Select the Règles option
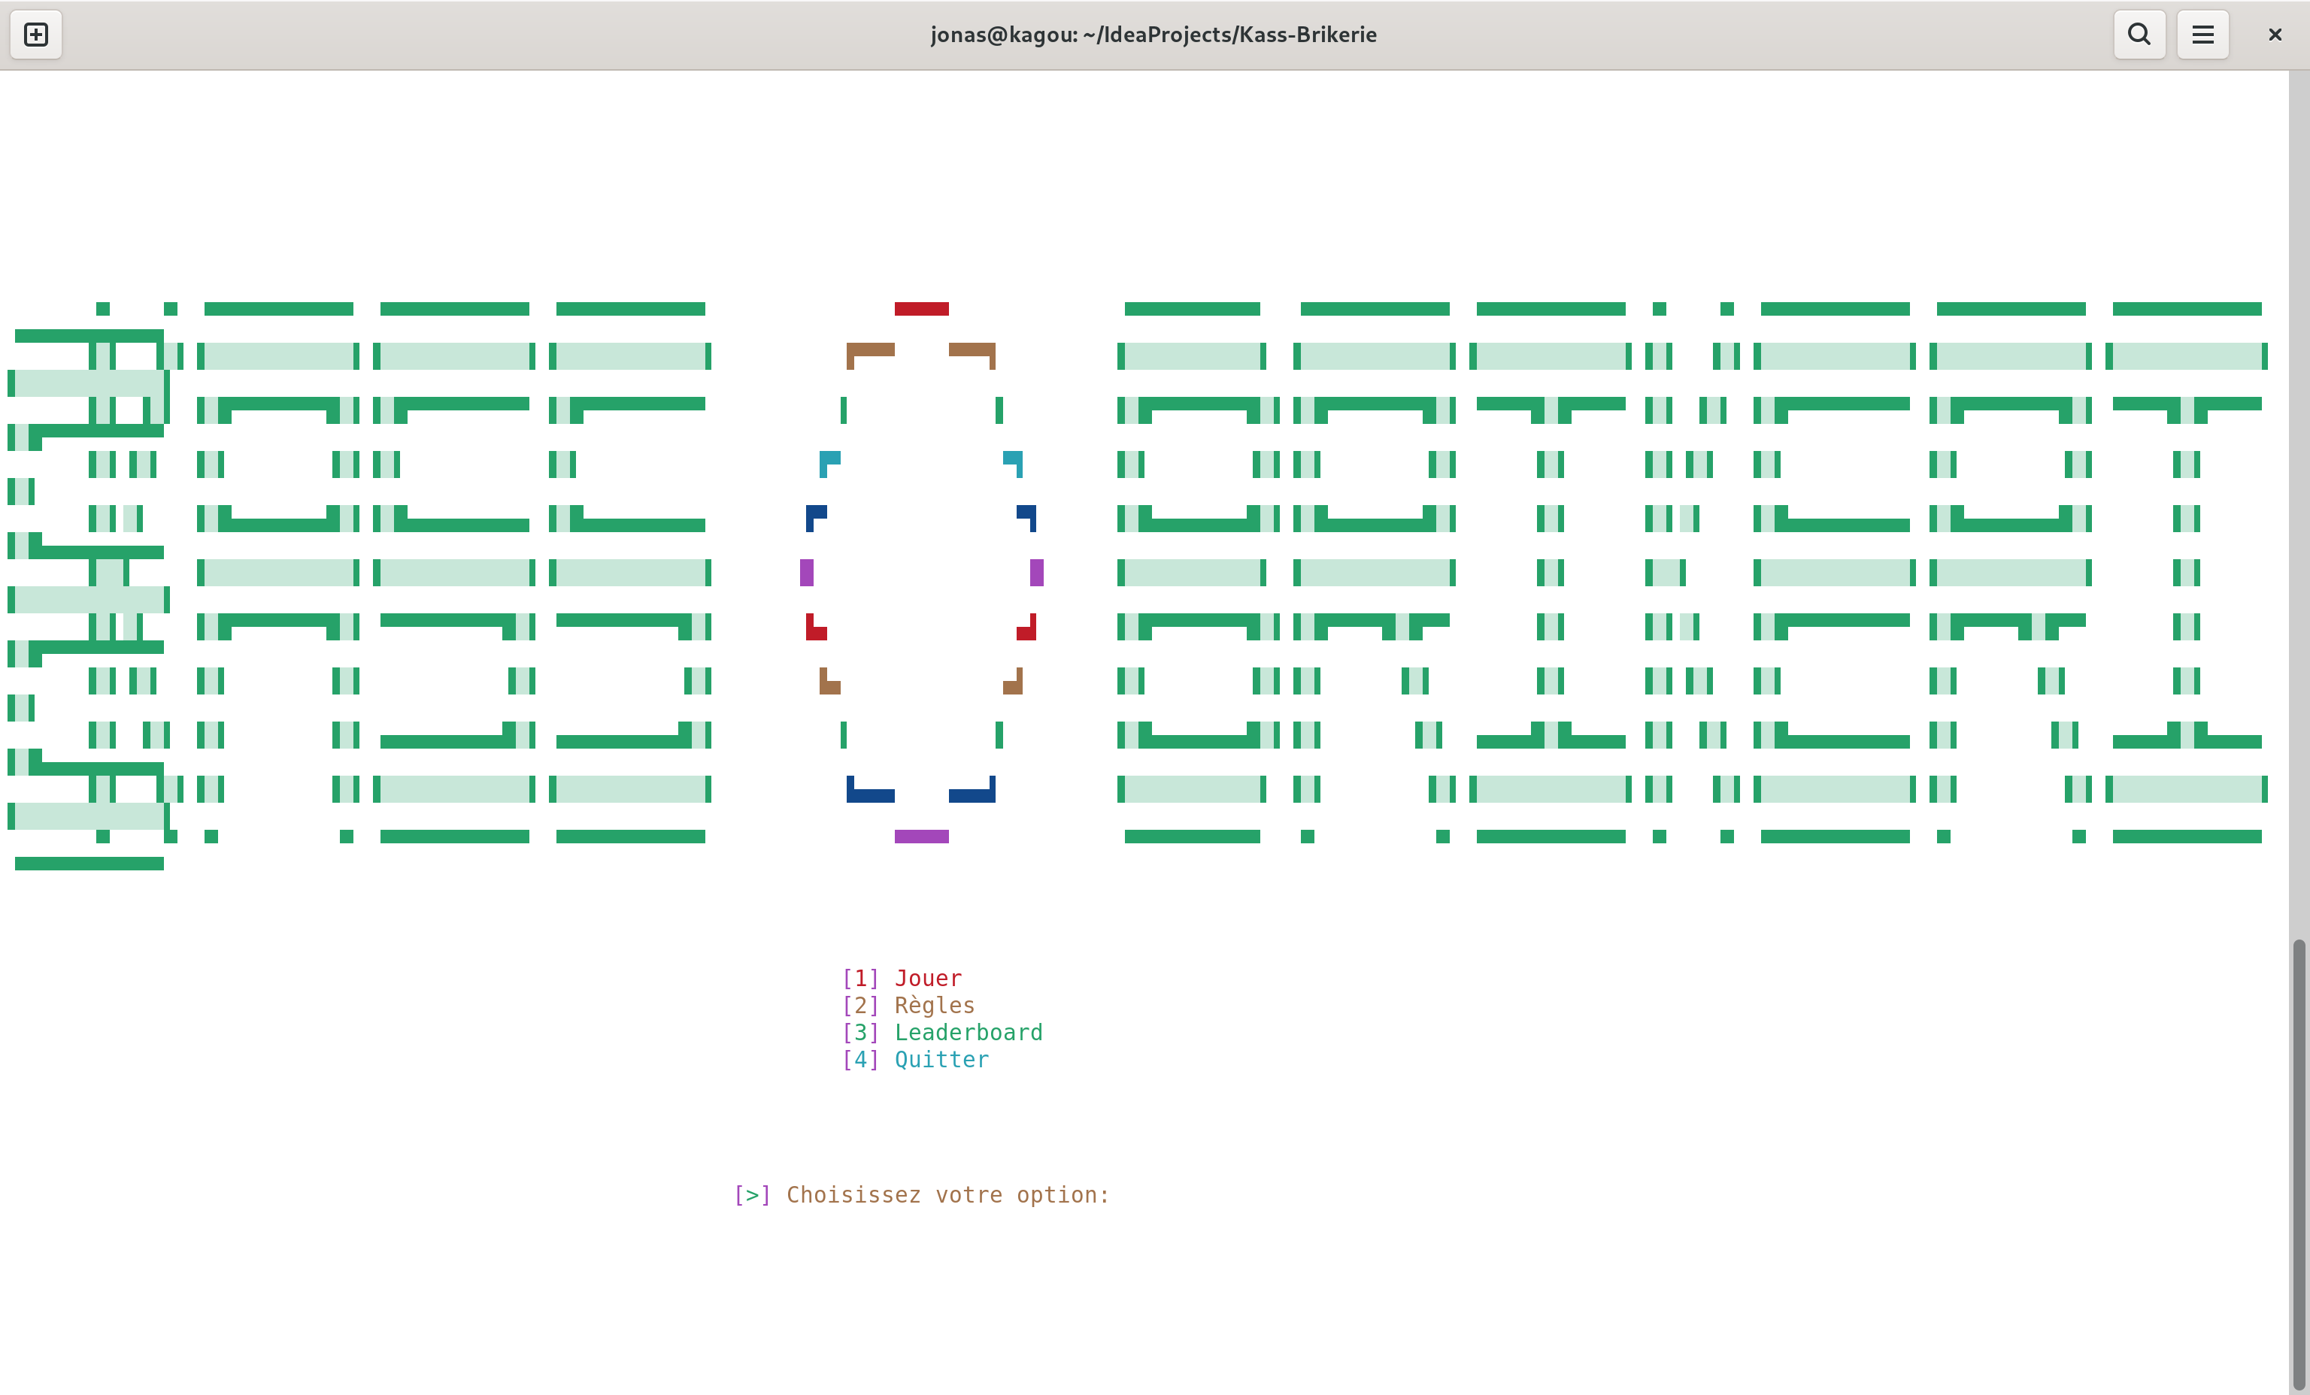 (x=934, y=1005)
